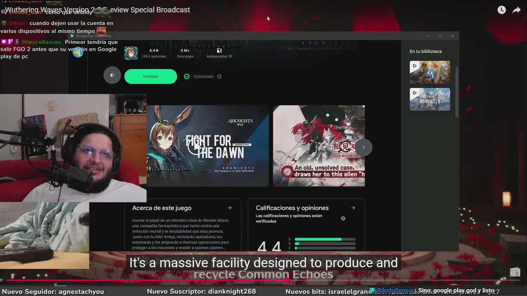
Task: Click the Nuevo Suscriptor: dianknight268 ticker text
Action: 201,291
